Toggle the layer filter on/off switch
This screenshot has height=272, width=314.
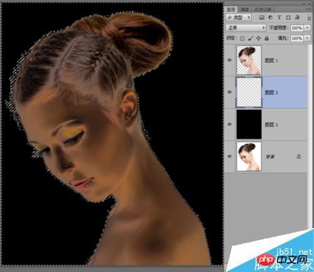coord(309,18)
